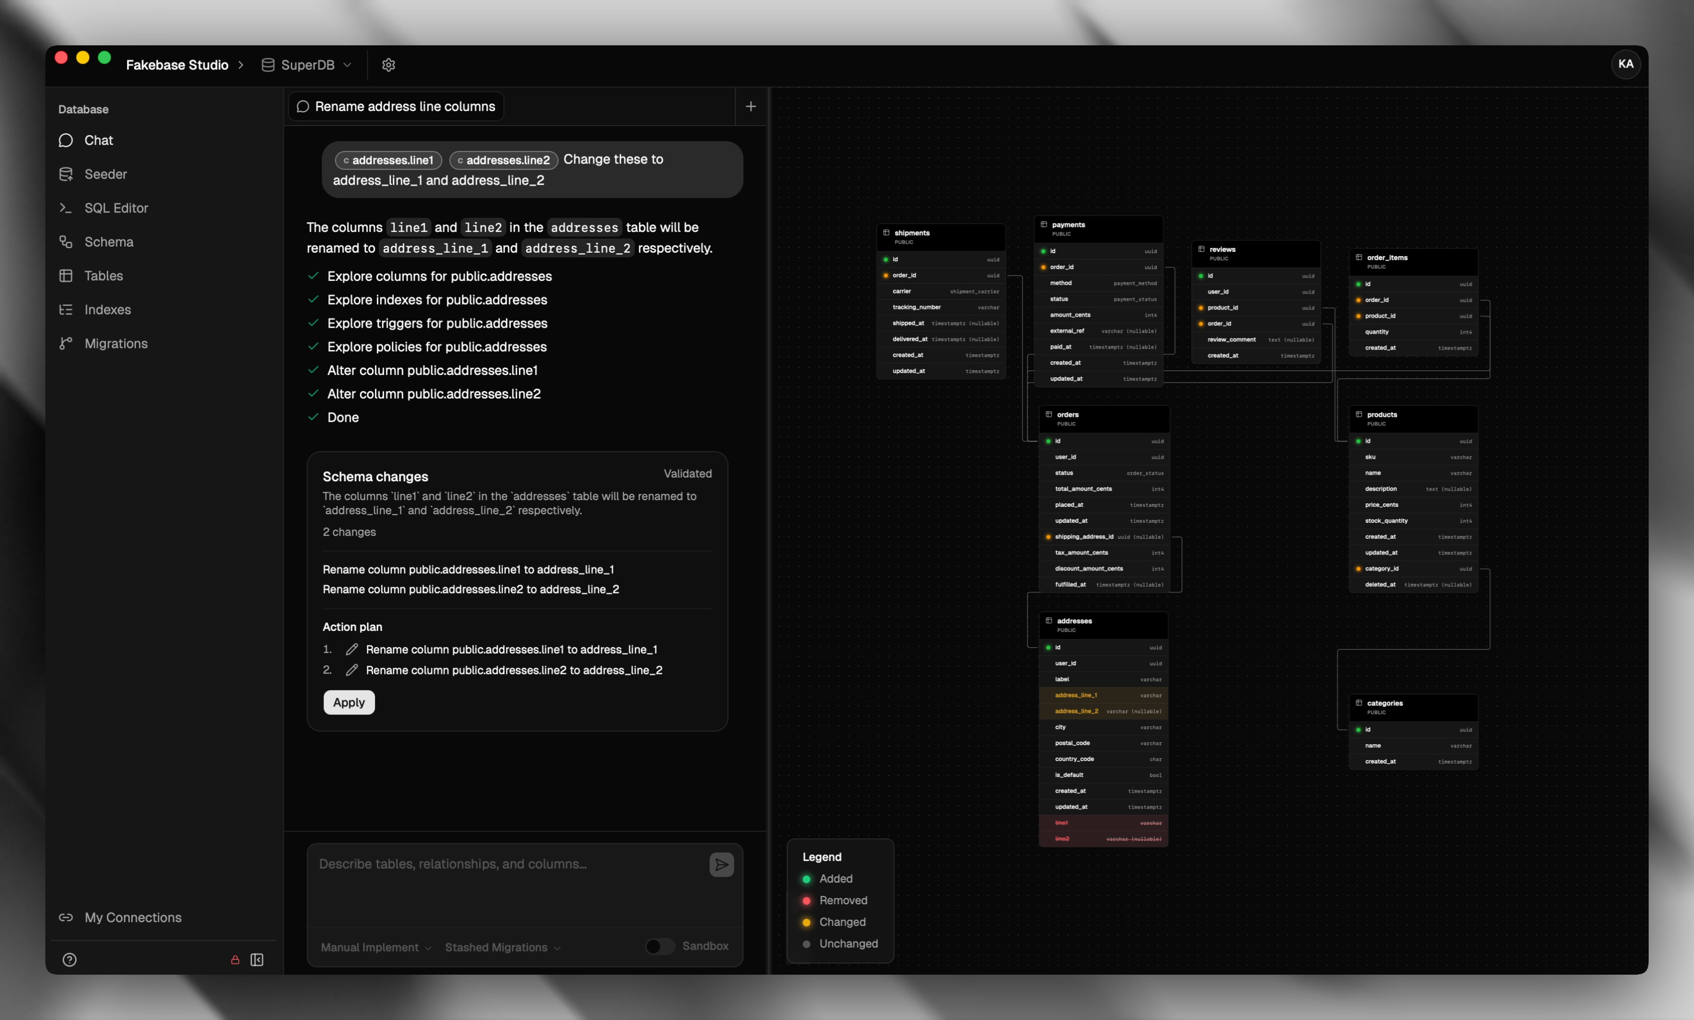Add a new chat tab

pos(750,107)
